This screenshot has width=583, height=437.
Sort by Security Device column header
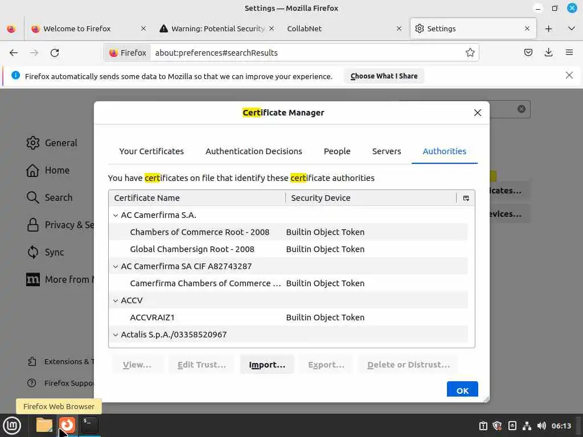pos(371,198)
